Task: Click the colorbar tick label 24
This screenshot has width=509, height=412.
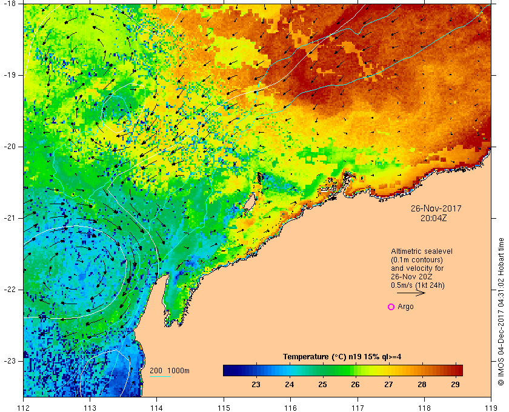Action: click(x=289, y=385)
